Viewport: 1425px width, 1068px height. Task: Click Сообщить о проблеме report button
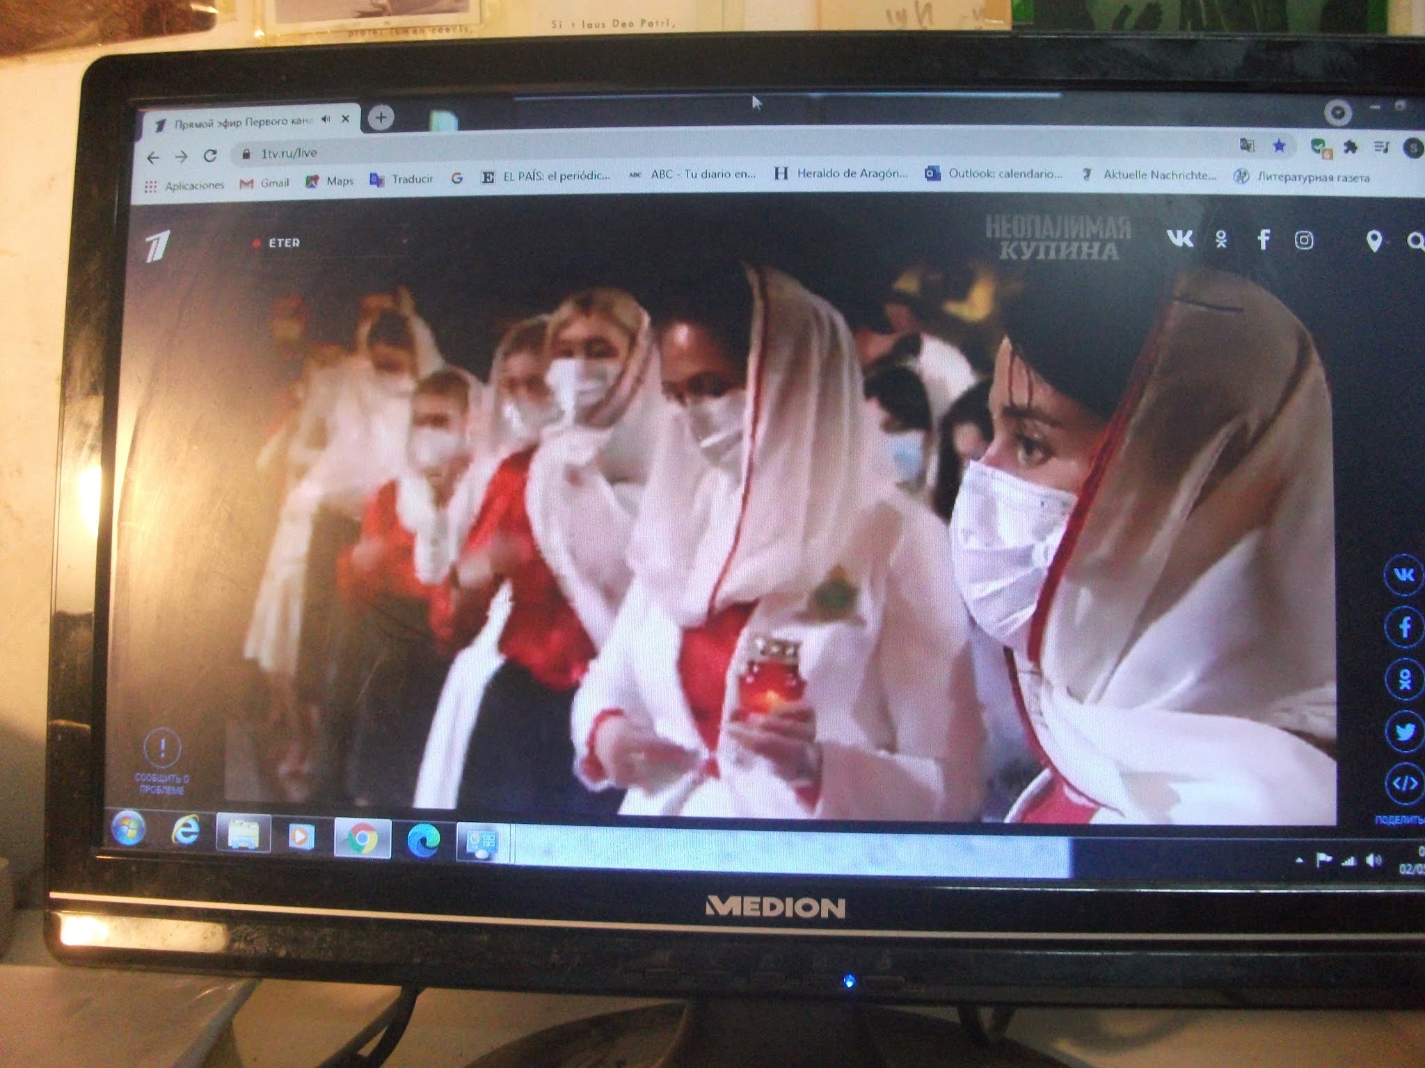[x=162, y=761]
